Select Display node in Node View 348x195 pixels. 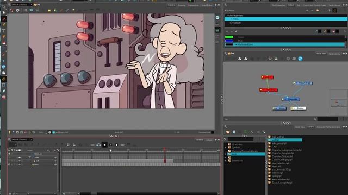pyautogui.click(x=299, y=108)
